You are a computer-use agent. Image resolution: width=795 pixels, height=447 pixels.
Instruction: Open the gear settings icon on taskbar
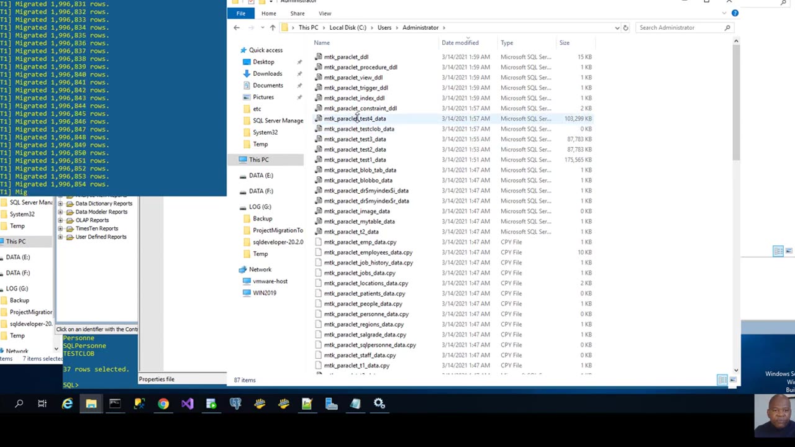pyautogui.click(x=379, y=404)
